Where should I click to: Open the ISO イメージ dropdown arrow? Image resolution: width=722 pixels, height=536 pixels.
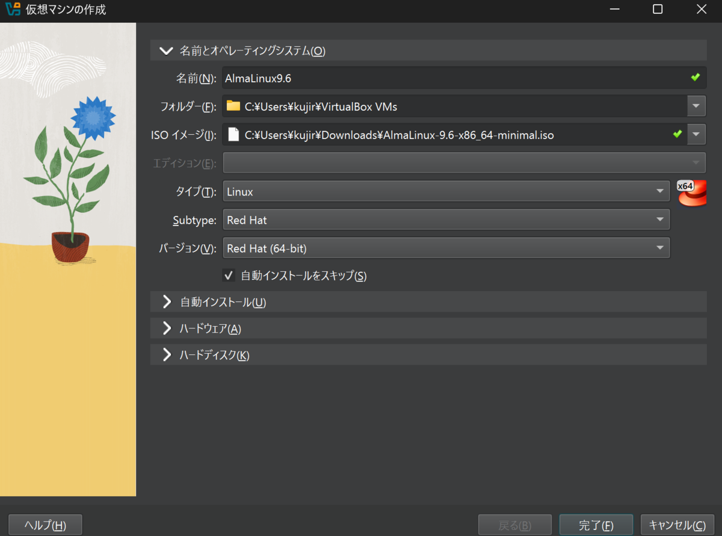point(696,134)
